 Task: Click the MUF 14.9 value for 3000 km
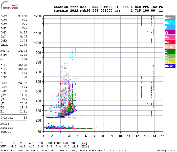[75, 147]
